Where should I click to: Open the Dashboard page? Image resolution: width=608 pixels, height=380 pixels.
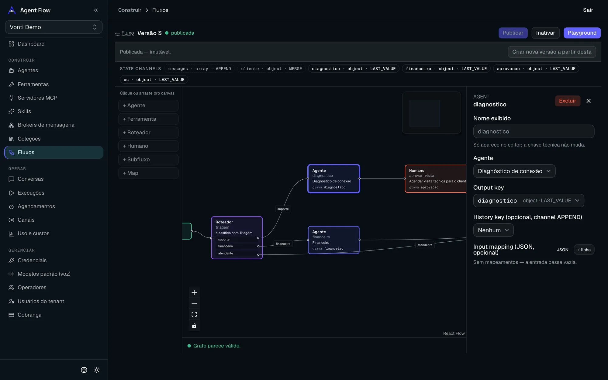[54, 44]
